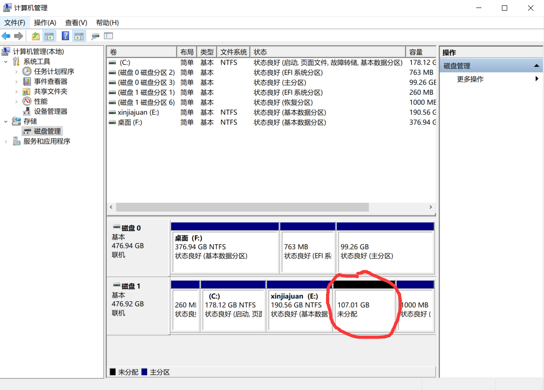Click the 磁盘 1 disk icon

click(x=117, y=285)
